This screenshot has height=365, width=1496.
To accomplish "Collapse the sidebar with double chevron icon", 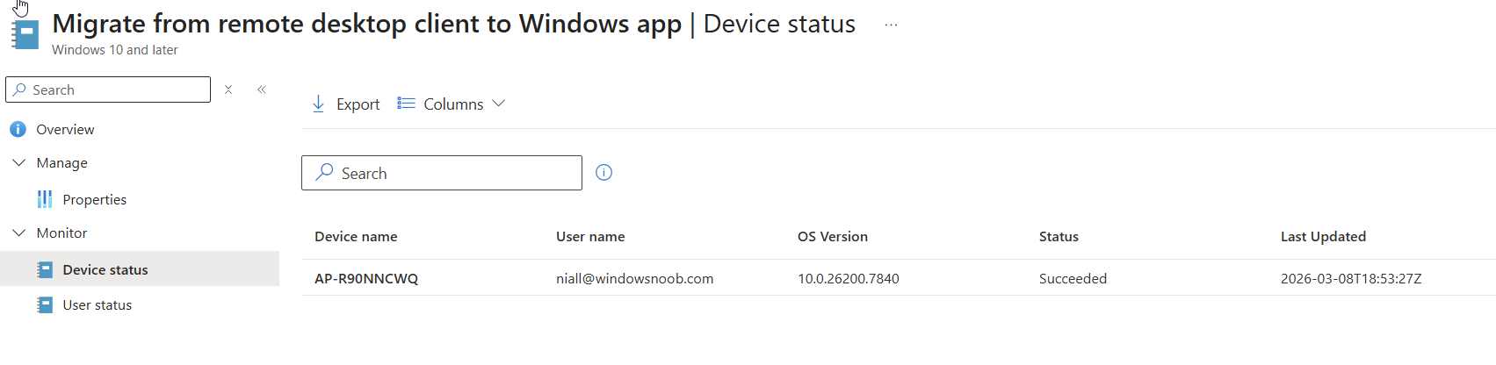I will point(262,89).
